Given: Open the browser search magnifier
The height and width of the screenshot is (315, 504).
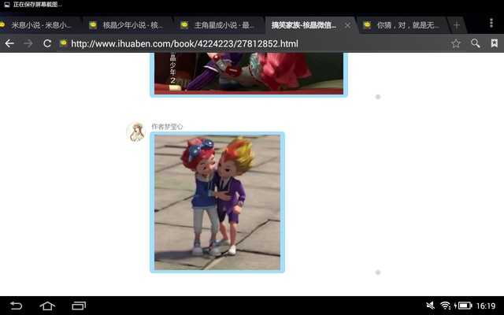Looking at the screenshot, I should 476,43.
